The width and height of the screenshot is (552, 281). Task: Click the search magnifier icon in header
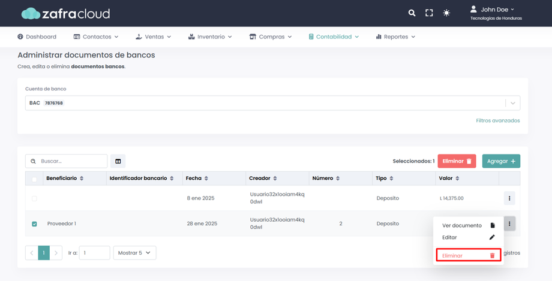412,13
